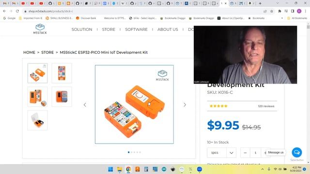Show hidden system tray icons
Image resolution: width=310 pixels, height=174 pixels.
coord(263,169)
